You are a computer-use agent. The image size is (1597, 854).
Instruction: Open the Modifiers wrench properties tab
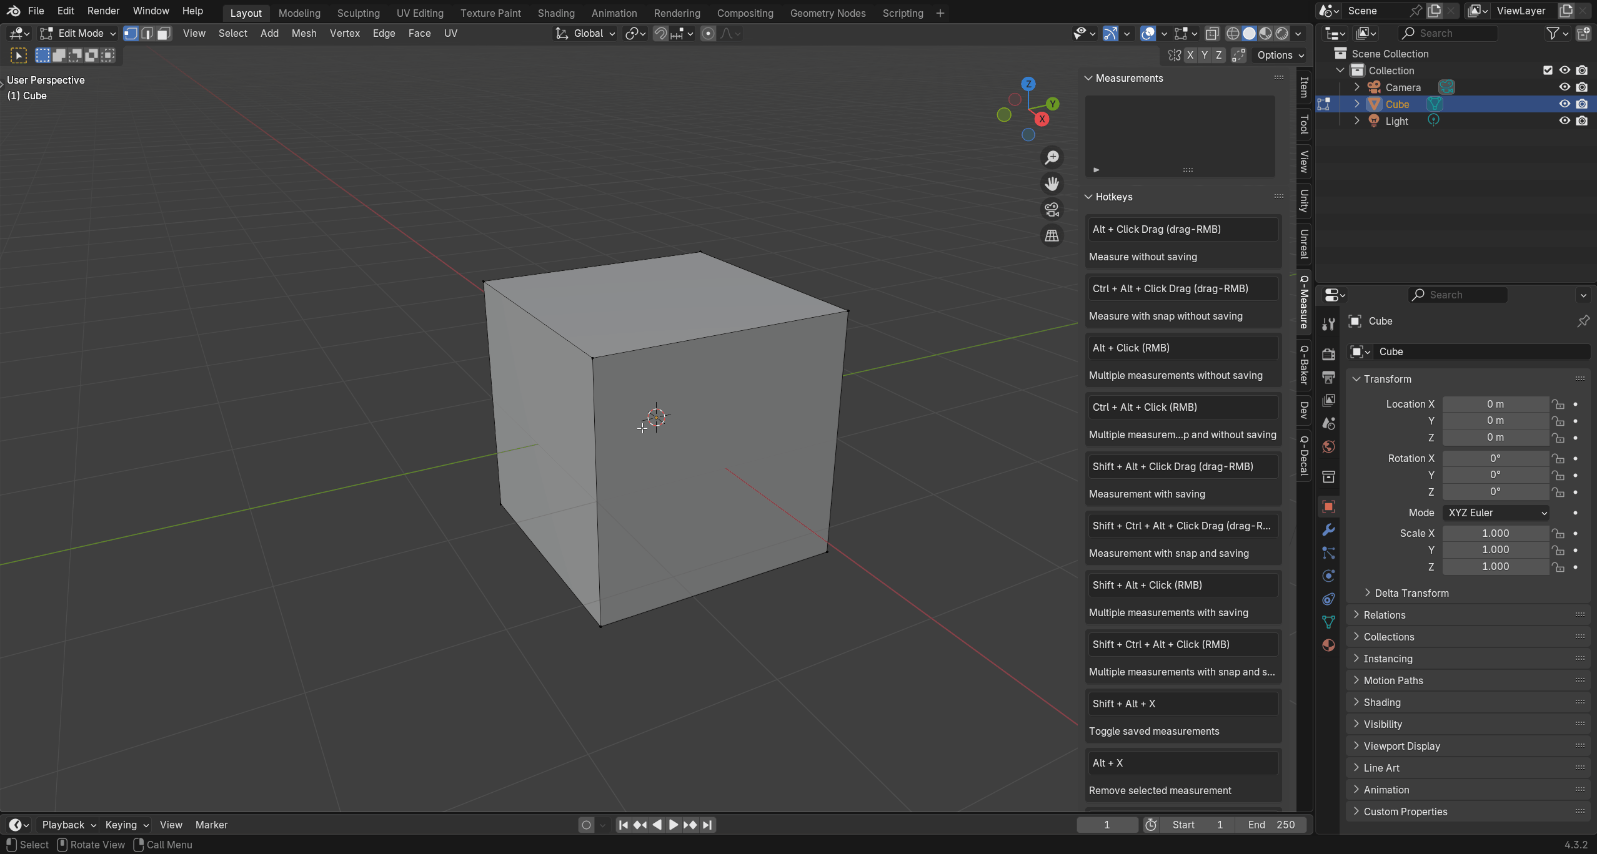coord(1328,529)
